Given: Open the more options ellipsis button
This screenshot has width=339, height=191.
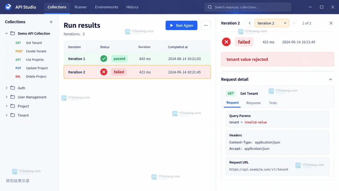Looking at the screenshot, I should pos(206,25).
